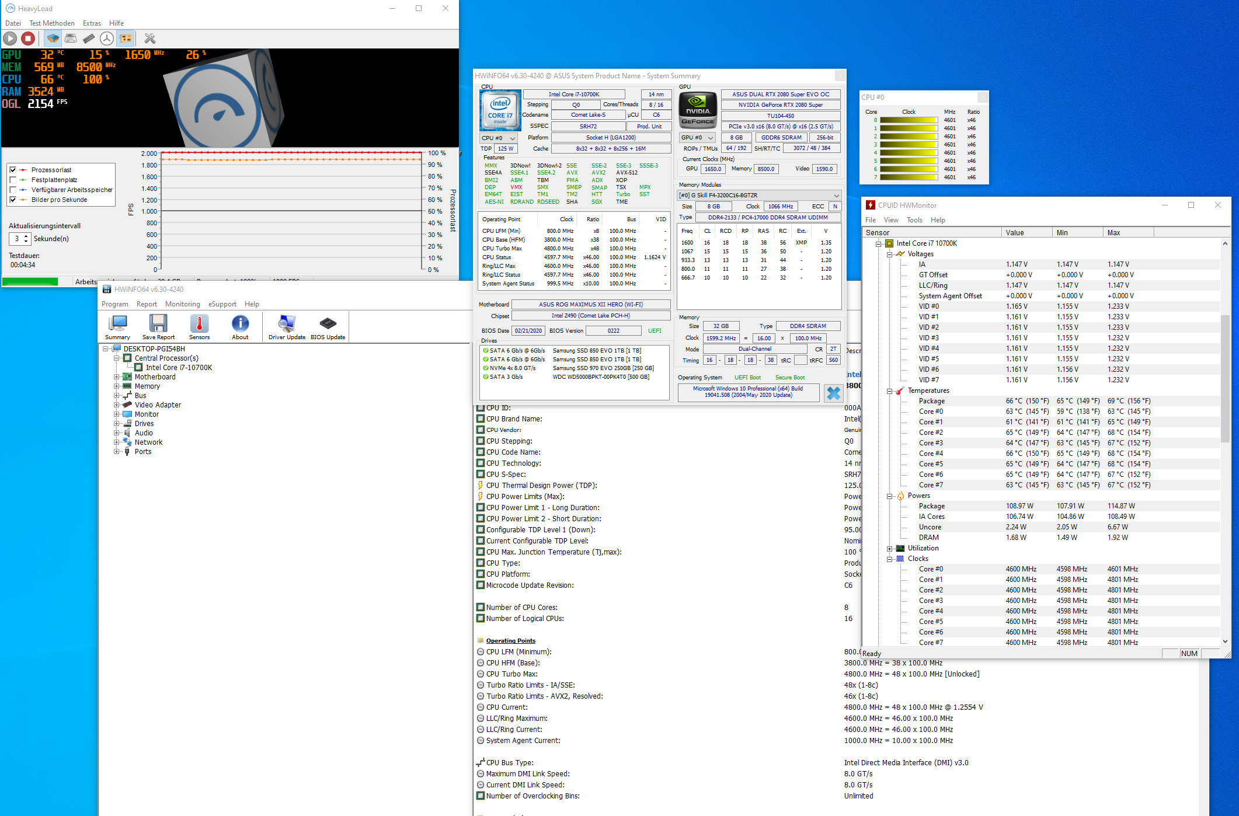The image size is (1239, 816).
Task: Collapse the DESKTOP-PGI54BH tree root
Action: coord(106,349)
